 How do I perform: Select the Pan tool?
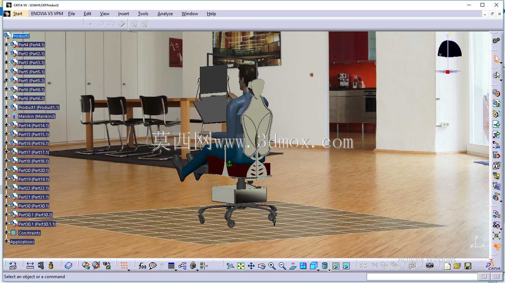click(x=251, y=266)
